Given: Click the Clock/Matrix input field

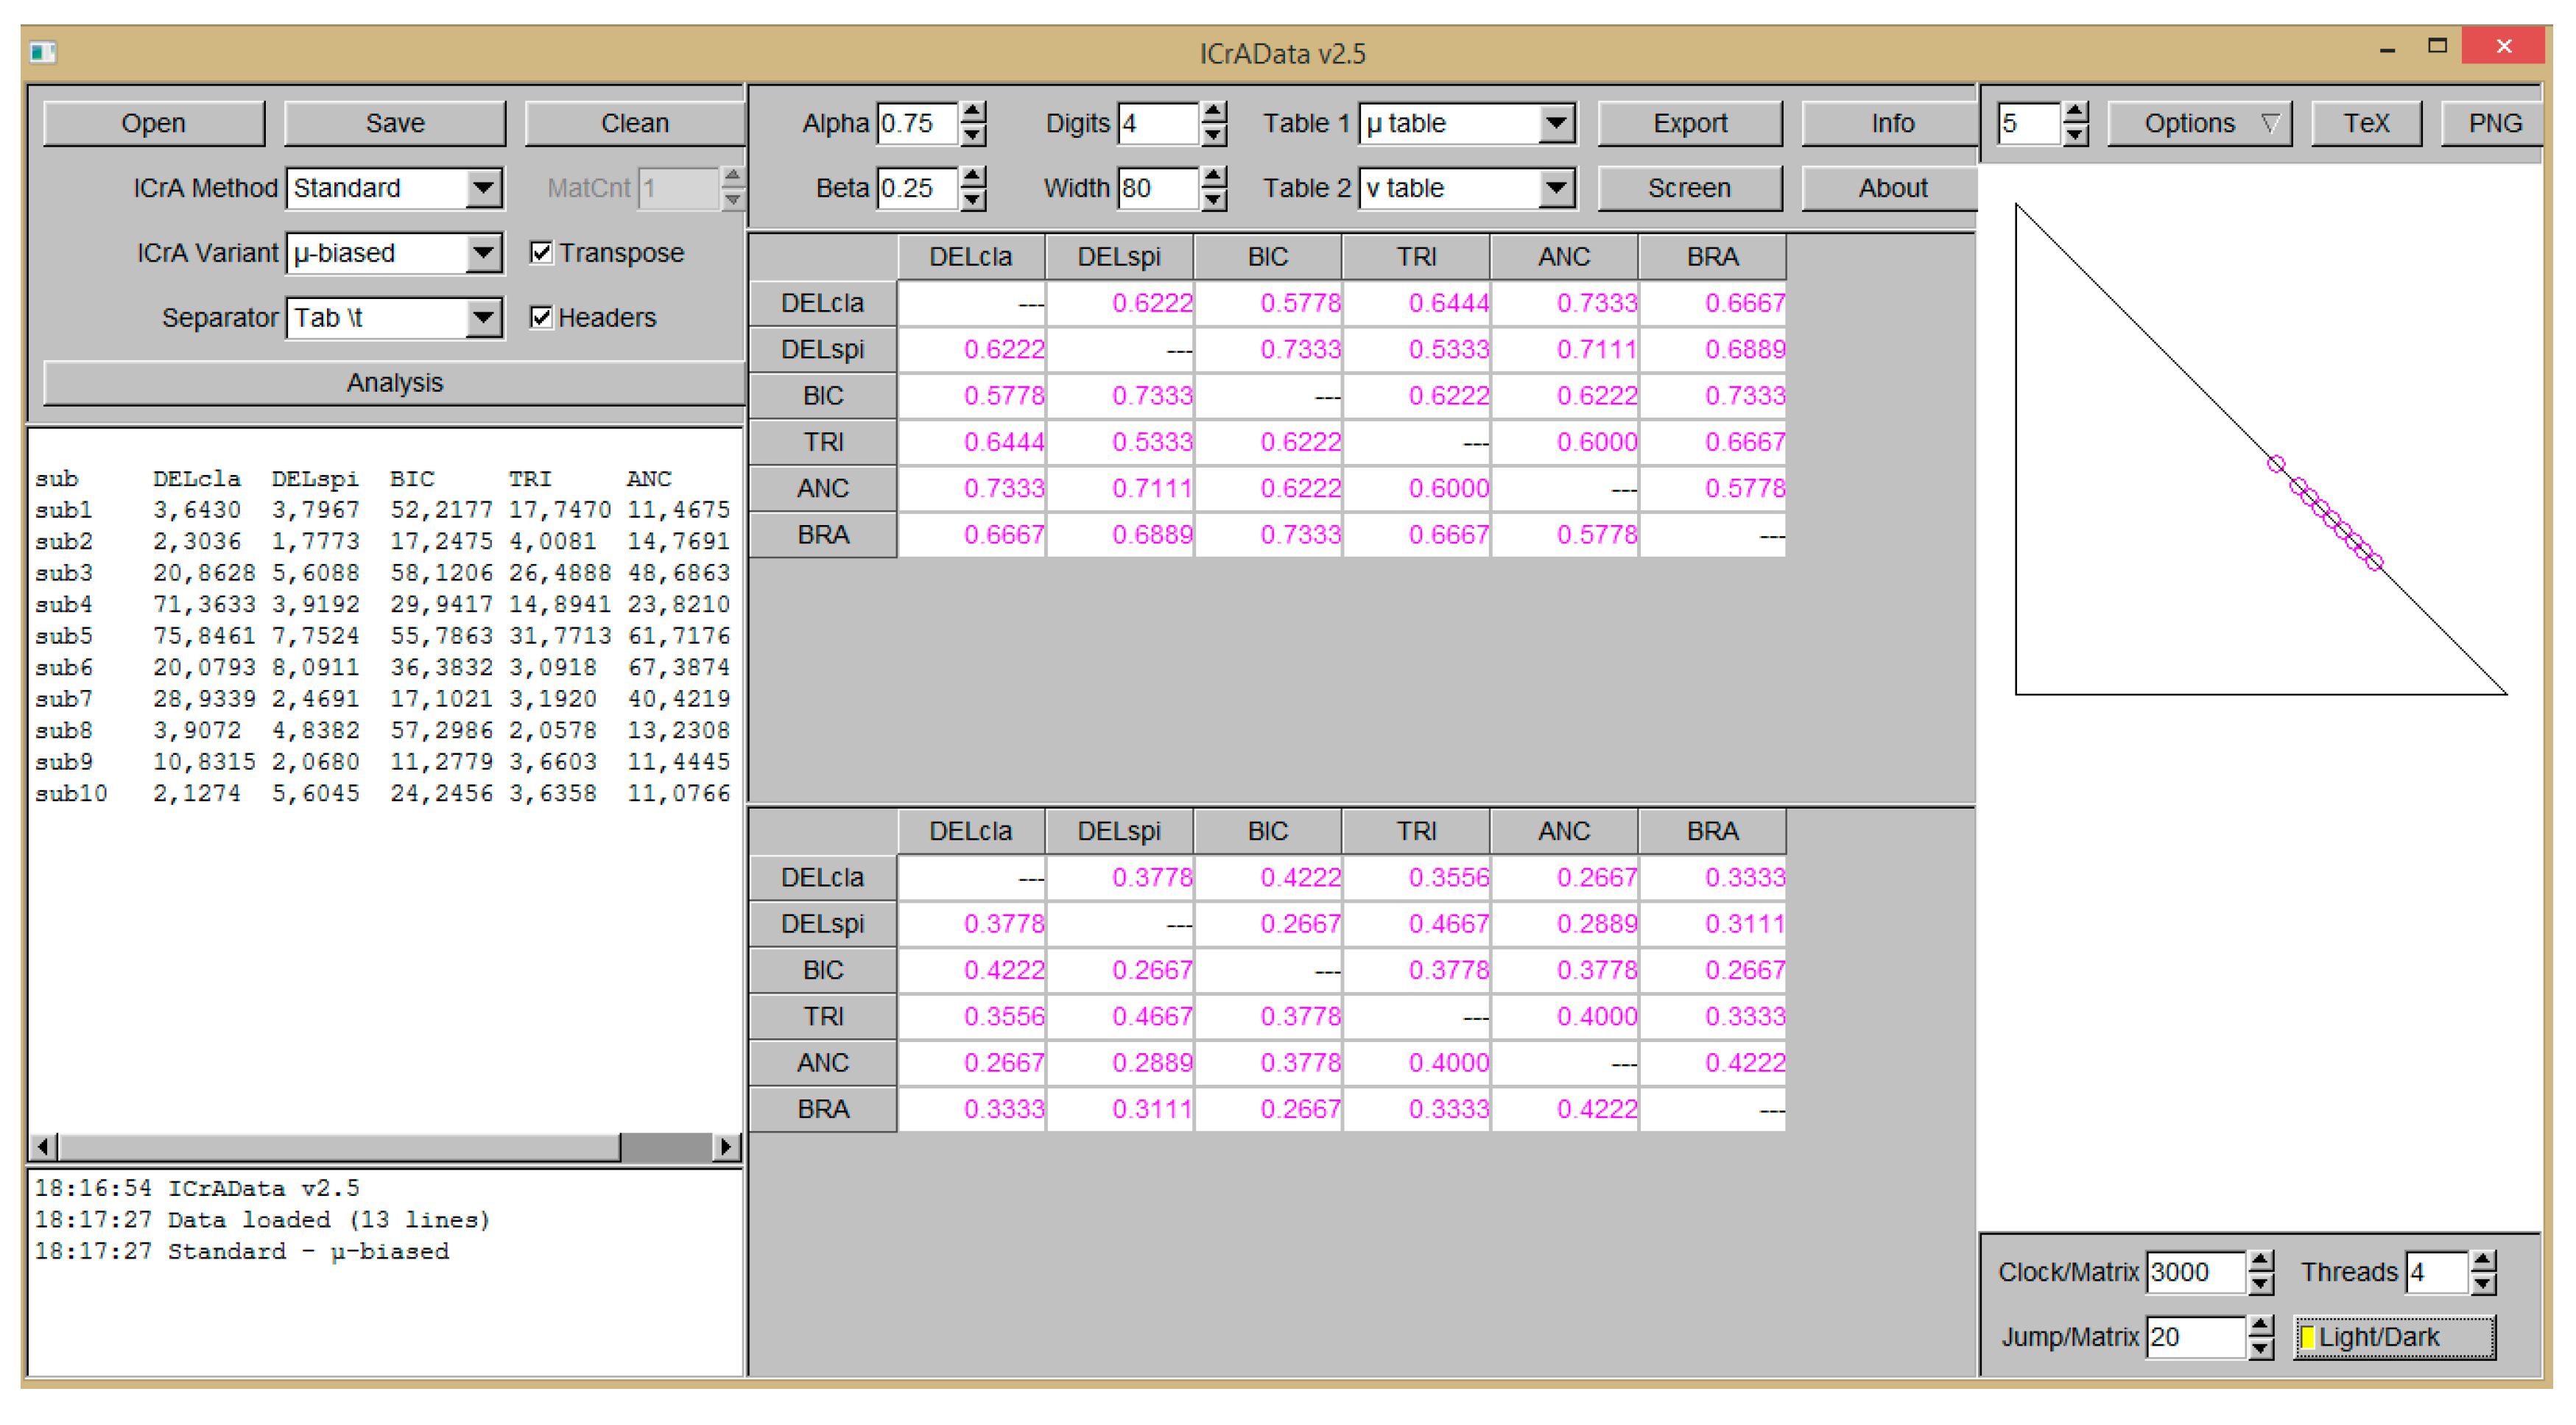Looking at the screenshot, I should [x=2194, y=1272].
